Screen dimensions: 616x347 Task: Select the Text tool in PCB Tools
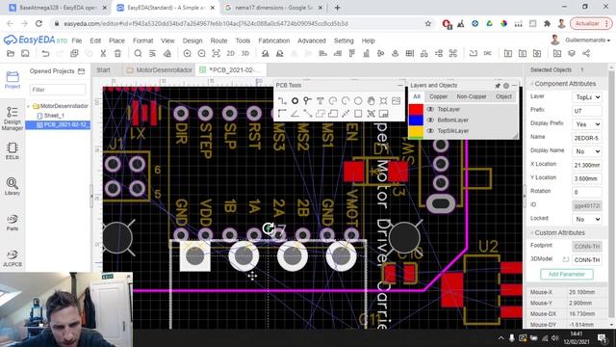321,101
